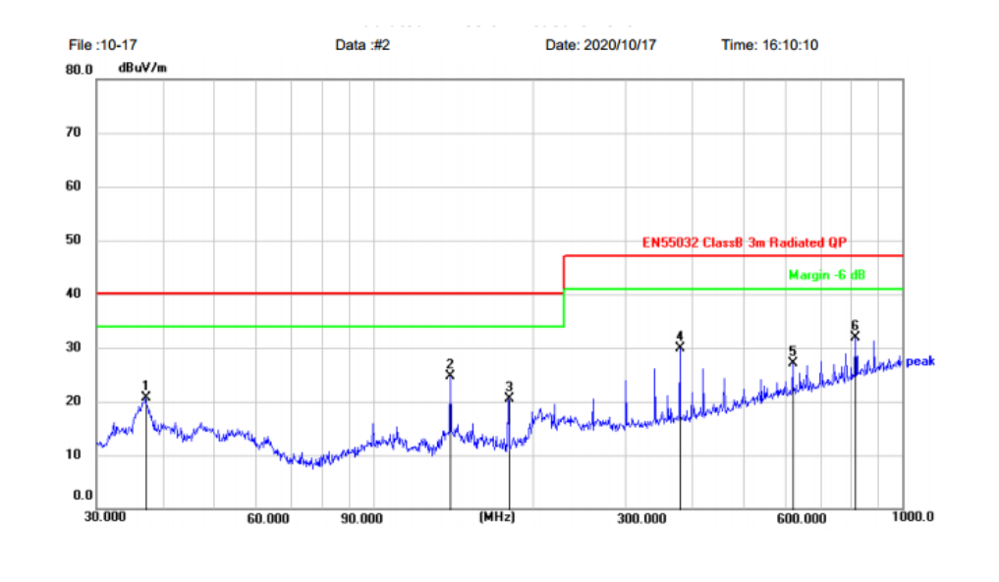Click marker 5 near 600 MHz
Image resolution: width=999 pixels, height=582 pixels.
(x=793, y=360)
